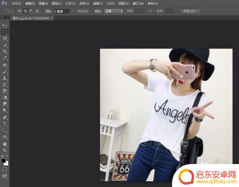Open the 图层(L) menu
This screenshot has height=187, width=239.
click(x=56, y=3)
